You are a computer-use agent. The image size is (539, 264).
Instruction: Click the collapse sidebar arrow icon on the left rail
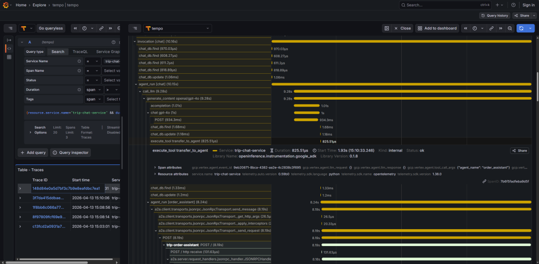(x=9, y=40)
